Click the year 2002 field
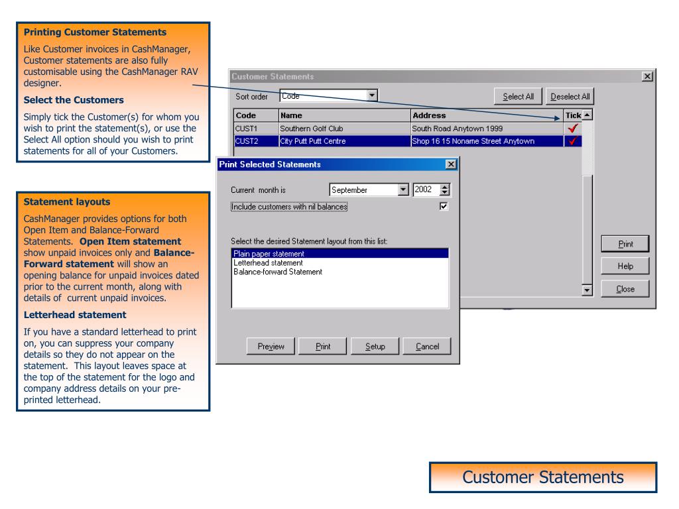679x509 pixels. click(426, 190)
